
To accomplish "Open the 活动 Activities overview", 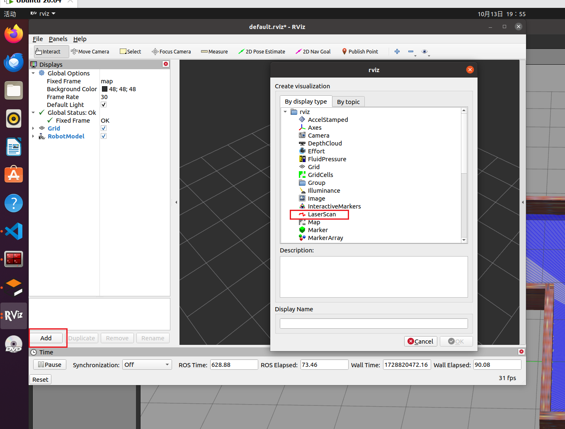I will (x=10, y=14).
